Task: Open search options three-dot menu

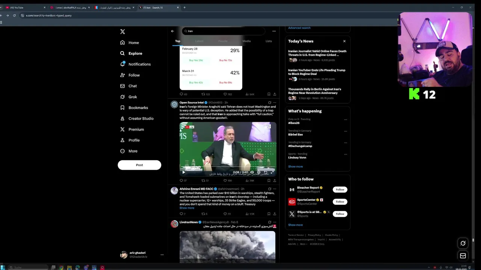Action: [x=274, y=31]
